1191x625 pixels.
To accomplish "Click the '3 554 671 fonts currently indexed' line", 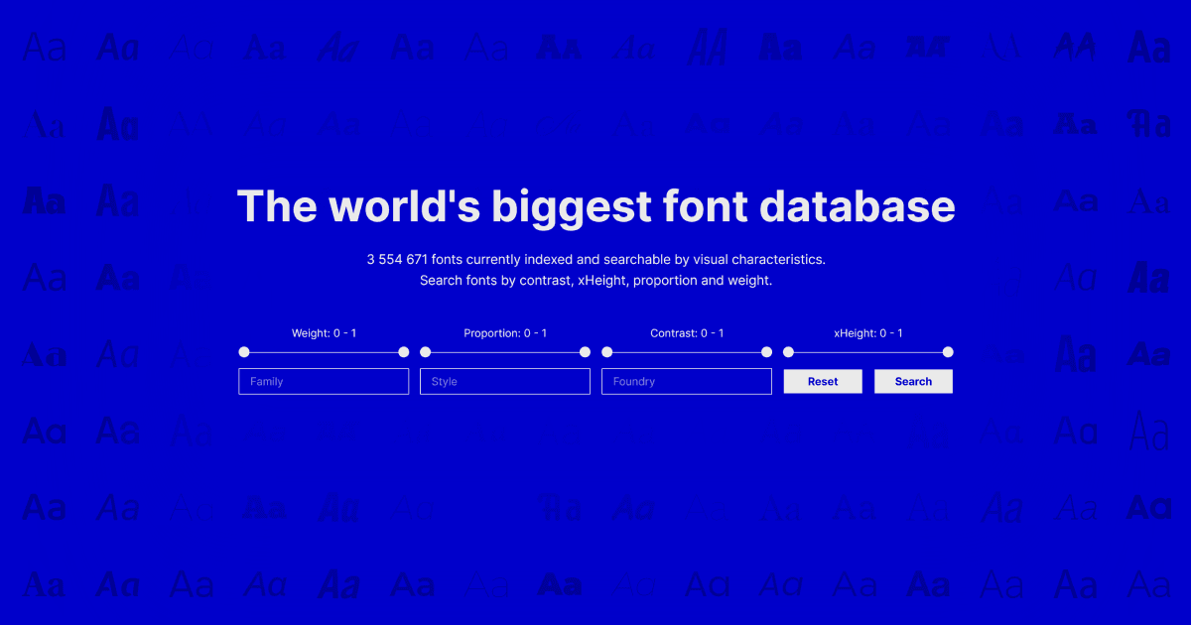I will 595,259.
